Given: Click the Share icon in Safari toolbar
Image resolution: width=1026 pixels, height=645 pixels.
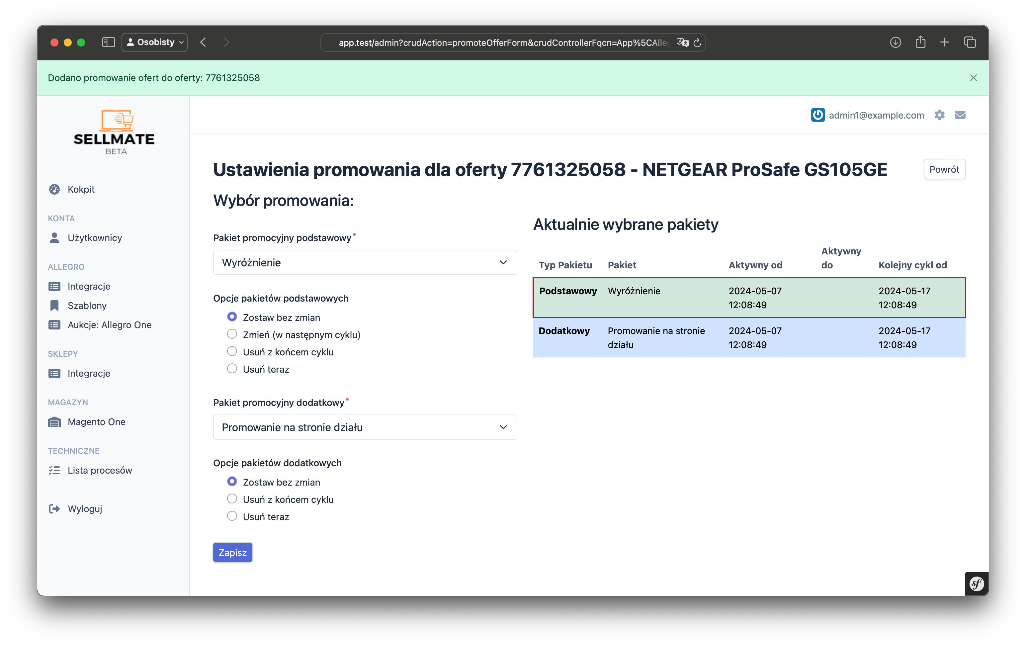Looking at the screenshot, I should 920,42.
